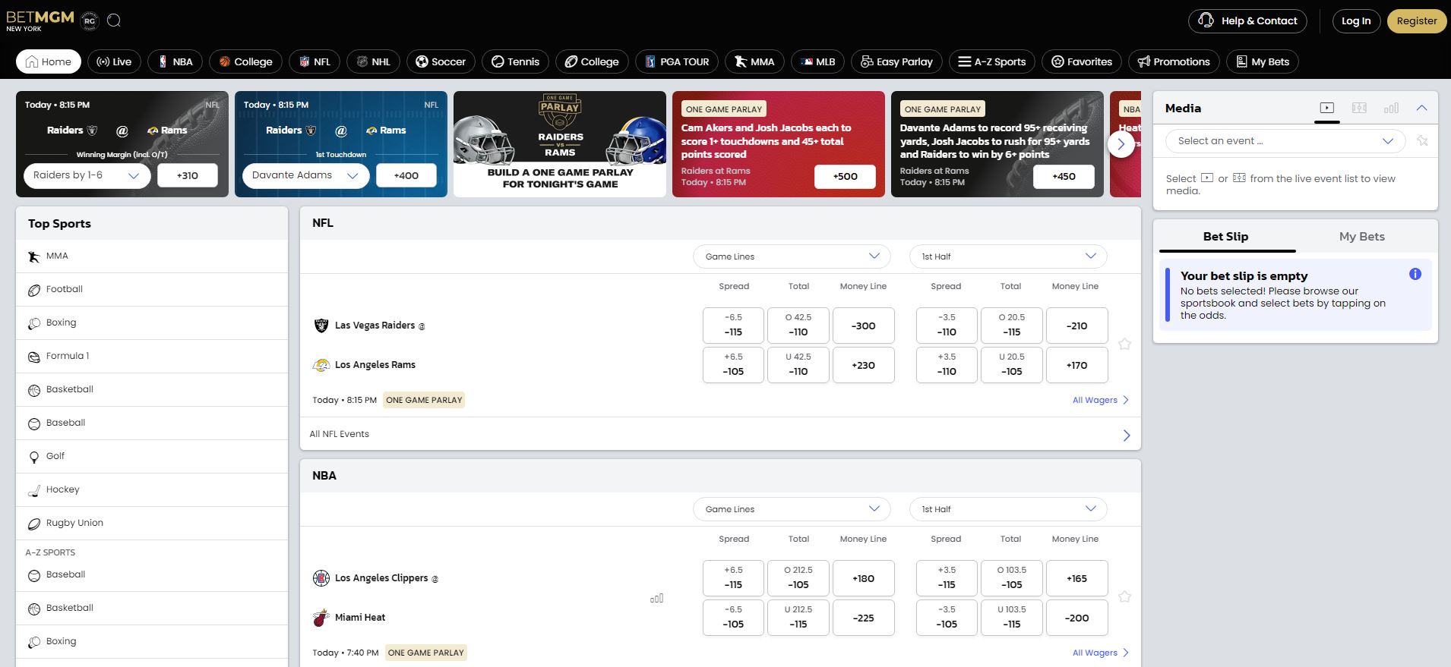Pick the NFL game total Over 42.5

[798, 326]
